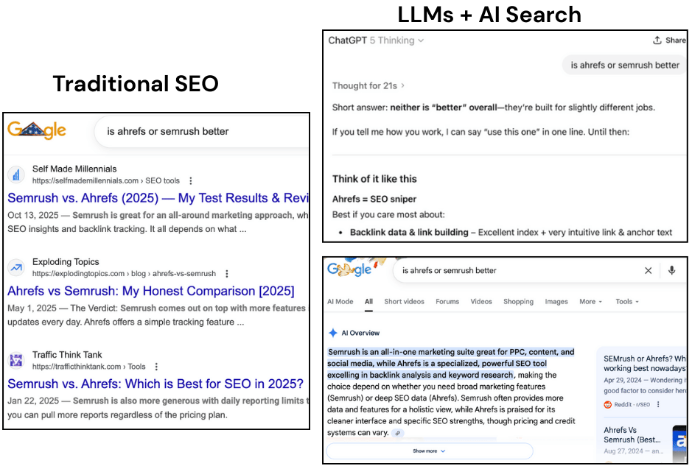Select the Forums search tab
The image size is (692, 469).
tap(447, 301)
